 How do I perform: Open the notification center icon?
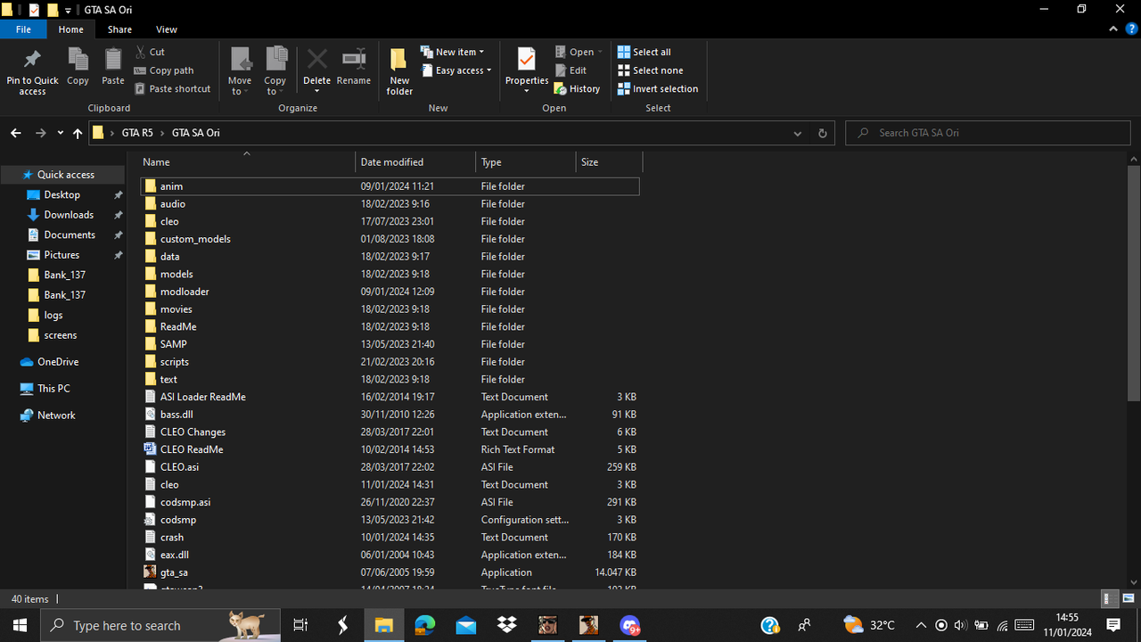1113,625
